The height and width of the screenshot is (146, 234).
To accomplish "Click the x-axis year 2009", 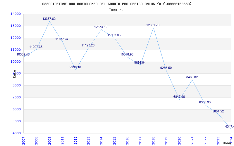I will (x=49, y=140).
